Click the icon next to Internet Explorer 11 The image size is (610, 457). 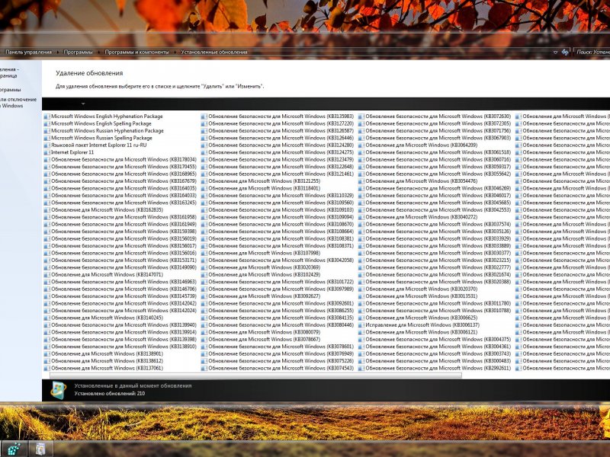coord(47,152)
